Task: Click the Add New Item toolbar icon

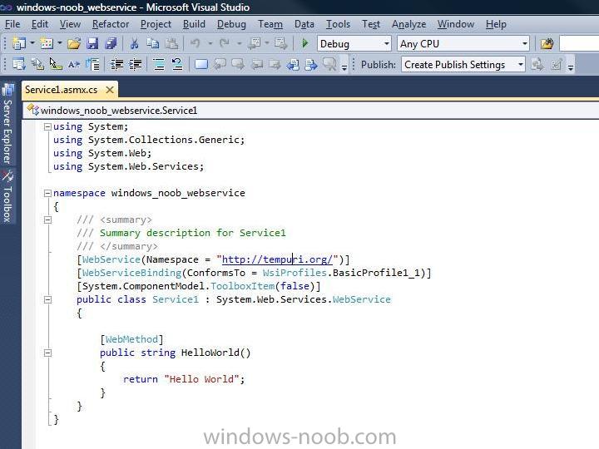Action: [x=47, y=43]
